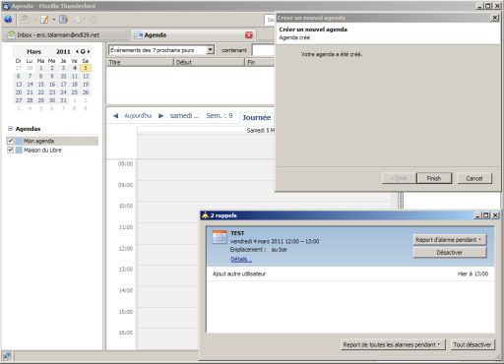Screen dimensions: 504x364
Task: Switch to the Agenda tab
Action: pos(193,34)
